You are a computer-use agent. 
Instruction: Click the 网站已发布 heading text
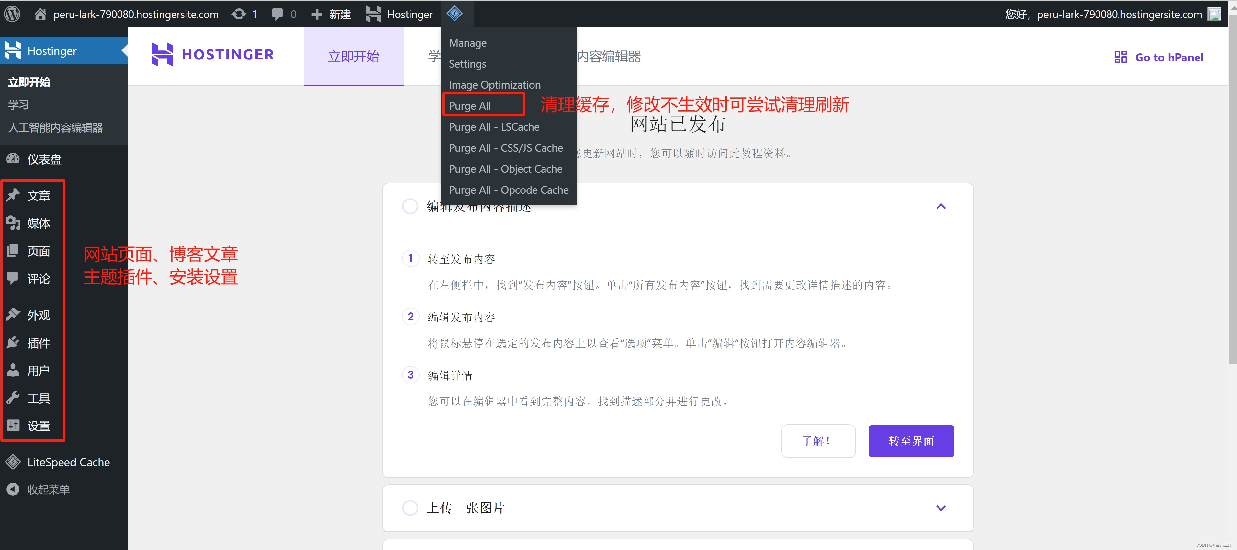coord(678,124)
